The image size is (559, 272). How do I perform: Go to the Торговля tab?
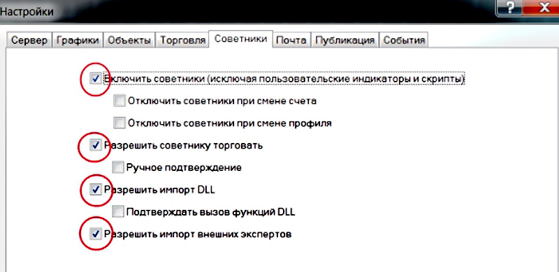(x=182, y=40)
